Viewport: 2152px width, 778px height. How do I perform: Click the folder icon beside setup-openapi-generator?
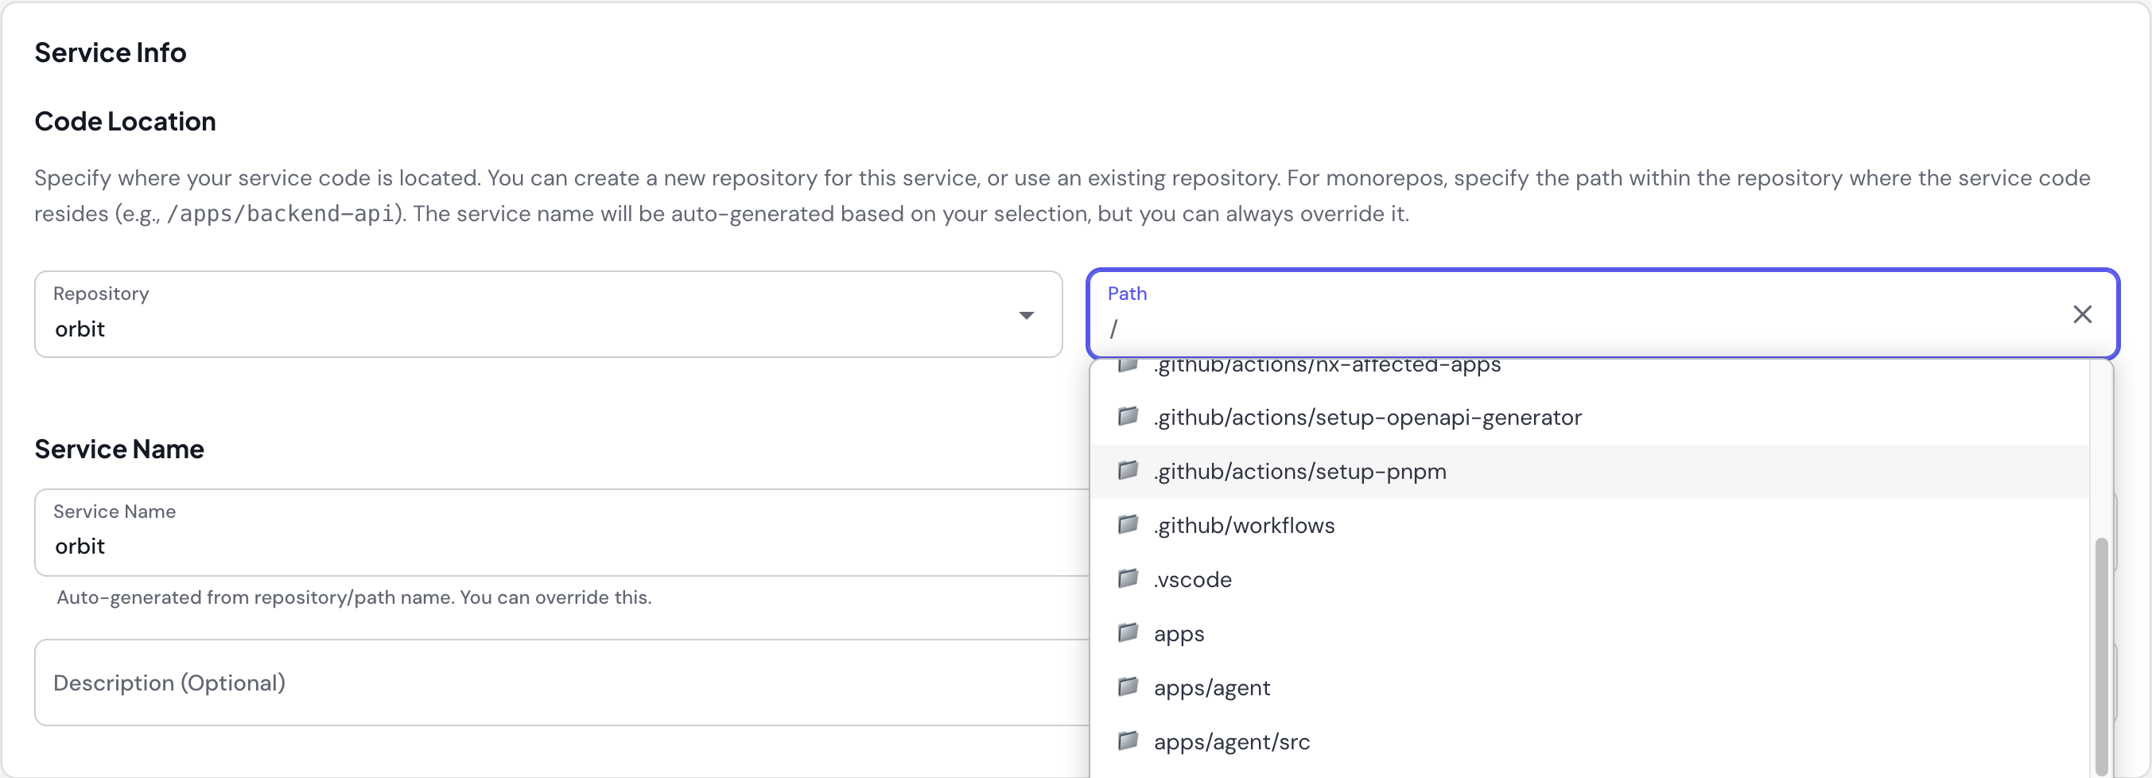[1128, 416]
